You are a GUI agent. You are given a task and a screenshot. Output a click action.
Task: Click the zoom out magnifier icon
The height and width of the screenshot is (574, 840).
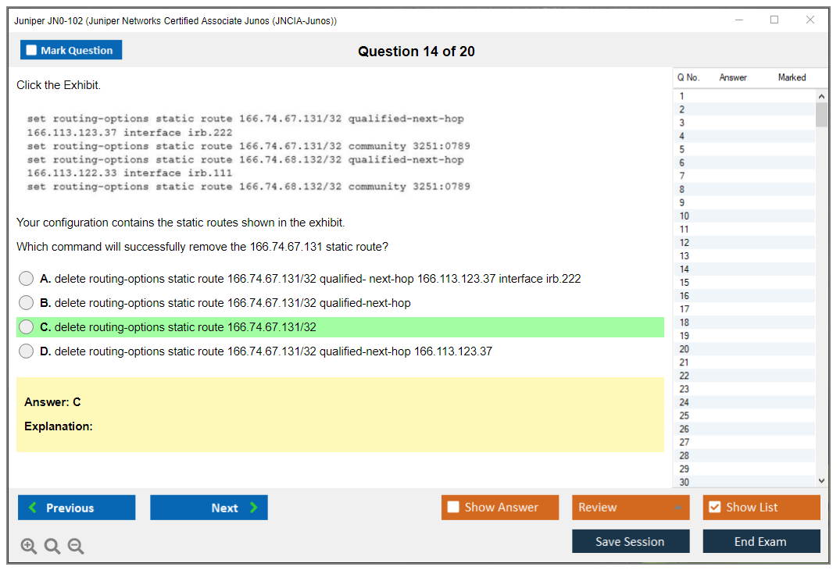tap(76, 547)
